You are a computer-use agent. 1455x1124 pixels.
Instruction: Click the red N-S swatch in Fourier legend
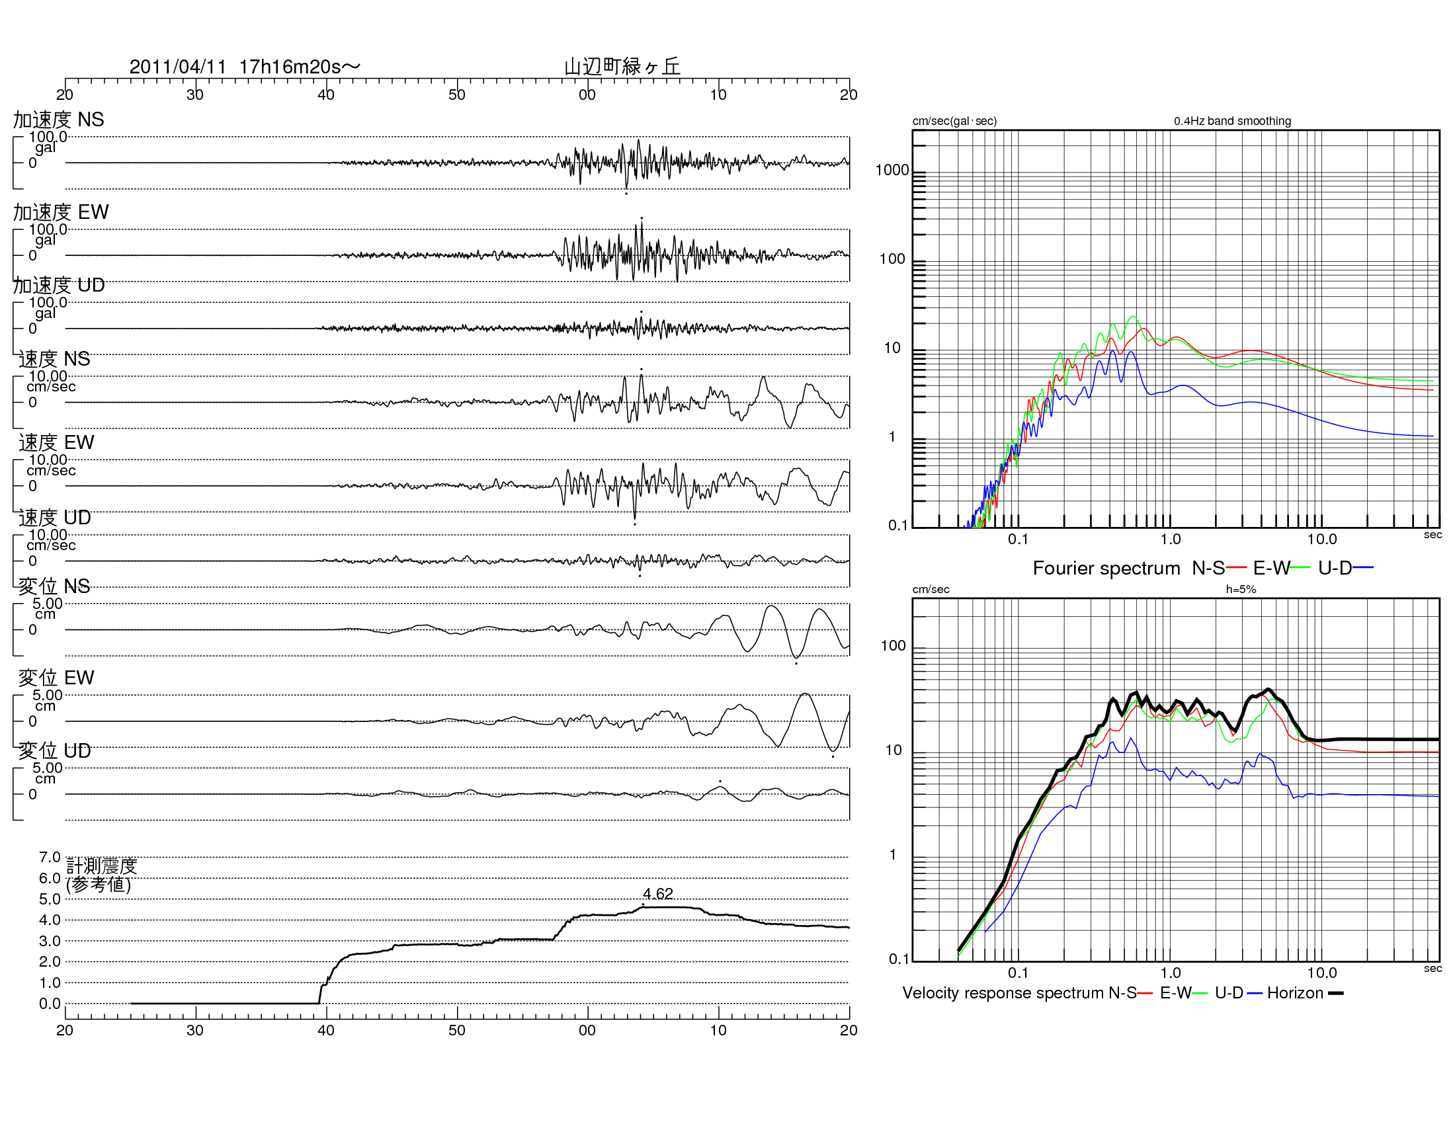(1236, 567)
